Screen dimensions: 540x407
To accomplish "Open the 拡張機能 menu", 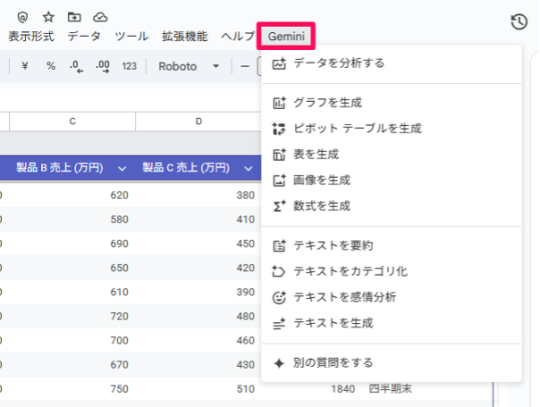I will pyautogui.click(x=184, y=36).
